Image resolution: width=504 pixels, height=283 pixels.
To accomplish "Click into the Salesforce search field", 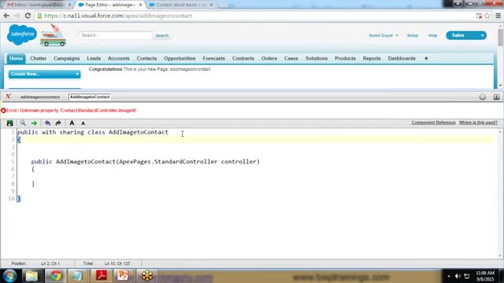I will [115, 35].
